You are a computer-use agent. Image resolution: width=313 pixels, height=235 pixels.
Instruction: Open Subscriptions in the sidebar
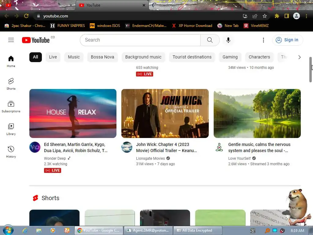point(11,107)
